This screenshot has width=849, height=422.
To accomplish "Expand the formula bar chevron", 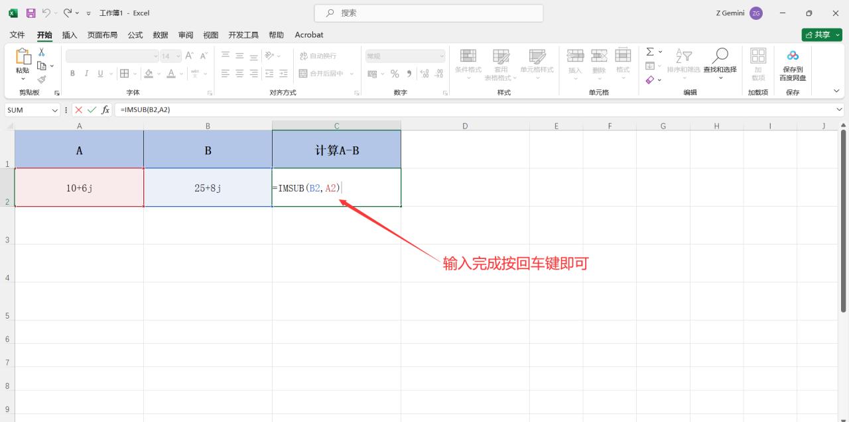I will tap(840, 109).
